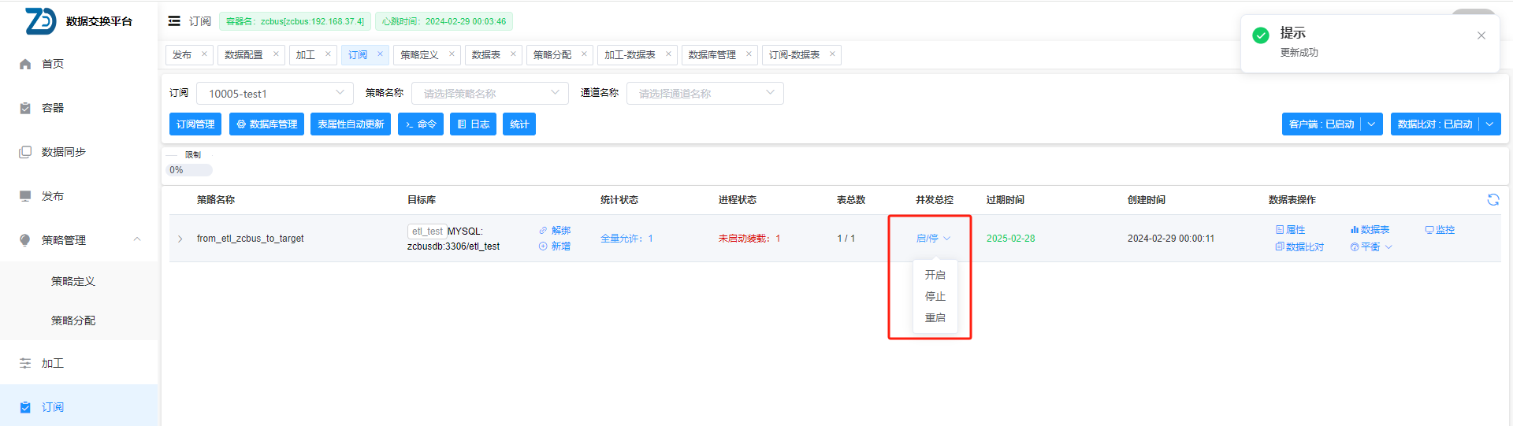The width and height of the screenshot is (1513, 426).
Task: Switch to the 策略定义 tab
Action: 419,55
